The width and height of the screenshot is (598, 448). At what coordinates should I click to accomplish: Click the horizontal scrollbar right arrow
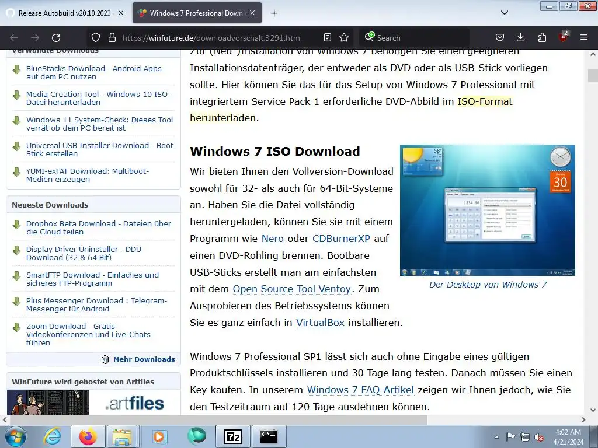point(583,420)
